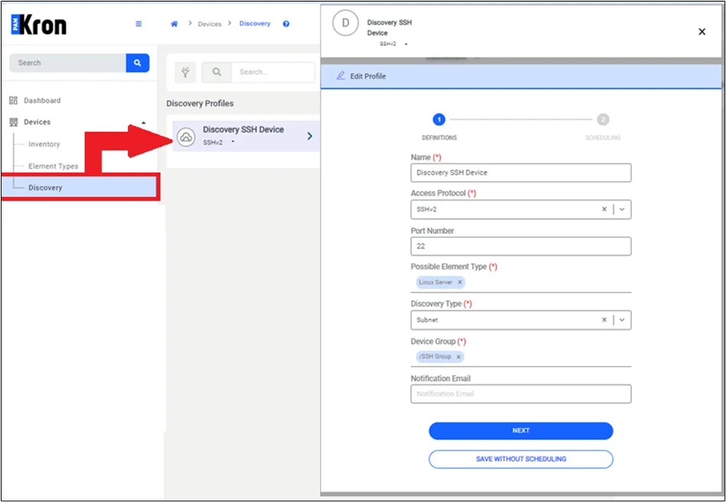This screenshot has width=726, height=502.
Task: Click the Discovery SSH Device profile cloud icon
Action: click(x=186, y=137)
